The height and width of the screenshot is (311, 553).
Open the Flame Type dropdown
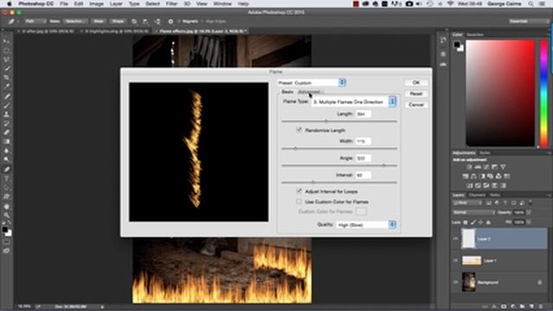[x=353, y=102]
